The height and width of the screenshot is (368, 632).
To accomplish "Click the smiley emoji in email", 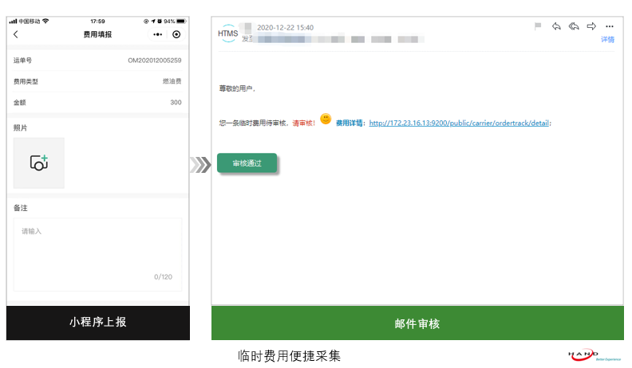I will pos(326,119).
